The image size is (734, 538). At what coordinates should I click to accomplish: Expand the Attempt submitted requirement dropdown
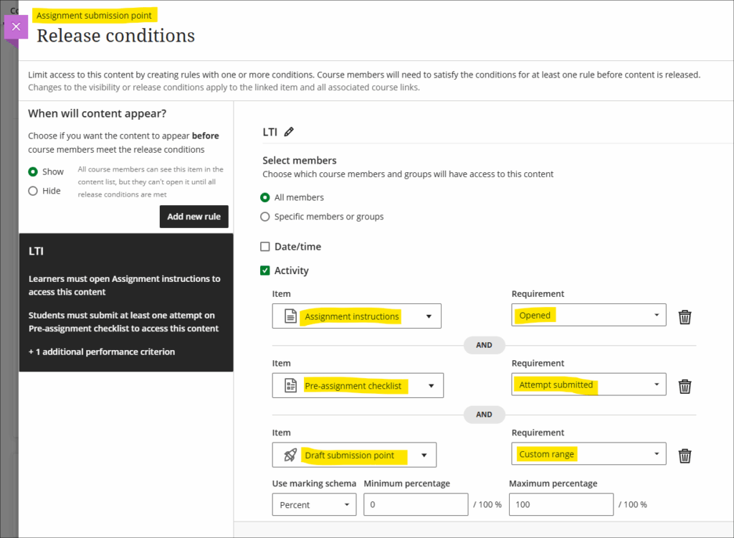tap(588, 385)
